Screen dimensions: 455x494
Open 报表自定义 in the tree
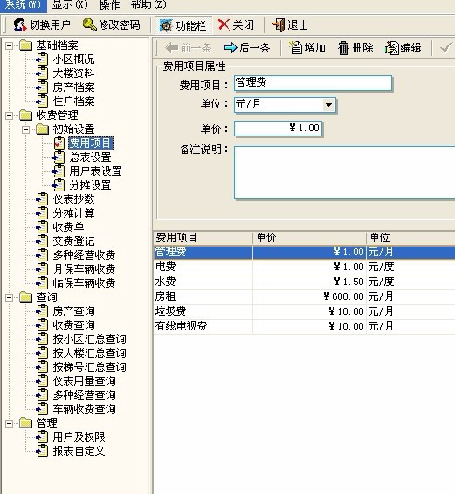(x=79, y=451)
